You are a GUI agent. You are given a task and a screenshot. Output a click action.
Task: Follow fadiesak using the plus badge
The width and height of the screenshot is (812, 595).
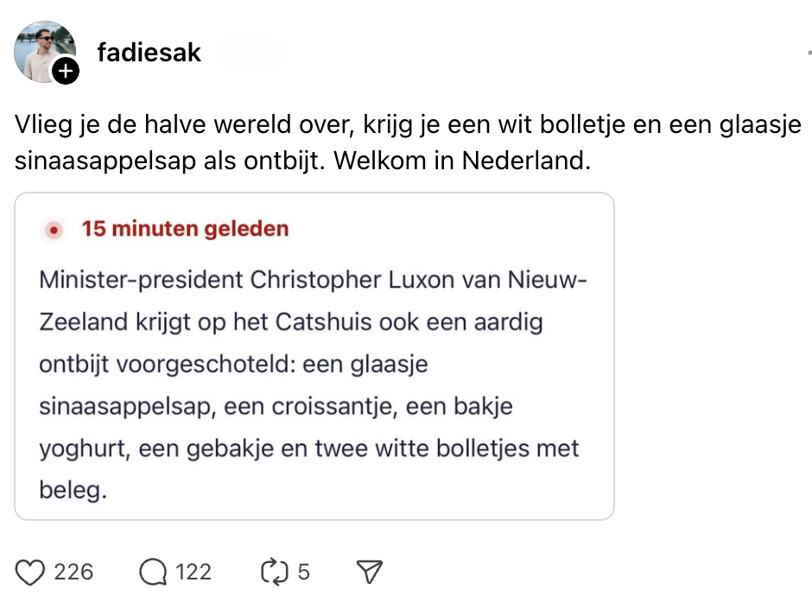click(66, 71)
